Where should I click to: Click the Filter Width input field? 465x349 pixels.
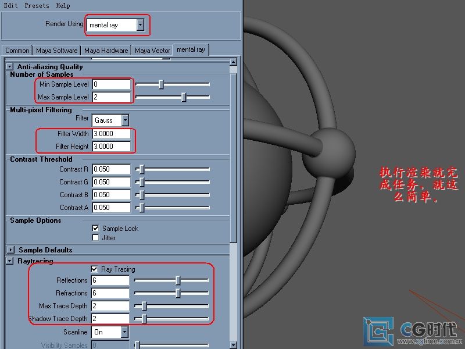point(111,134)
